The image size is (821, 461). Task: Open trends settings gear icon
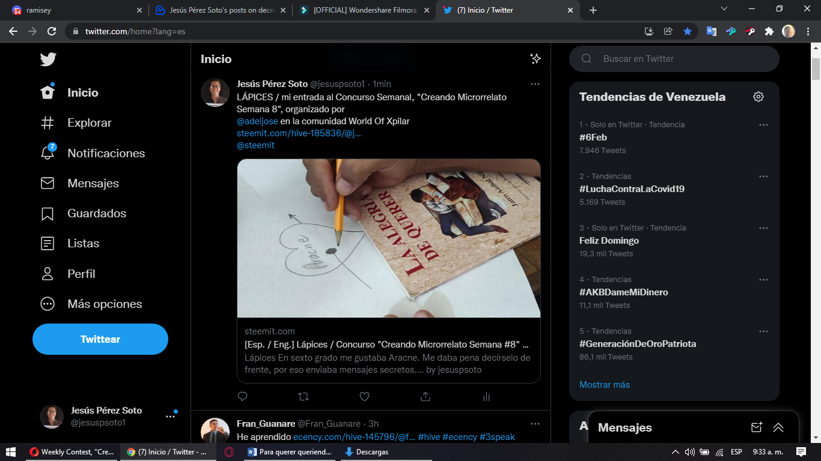click(x=758, y=97)
